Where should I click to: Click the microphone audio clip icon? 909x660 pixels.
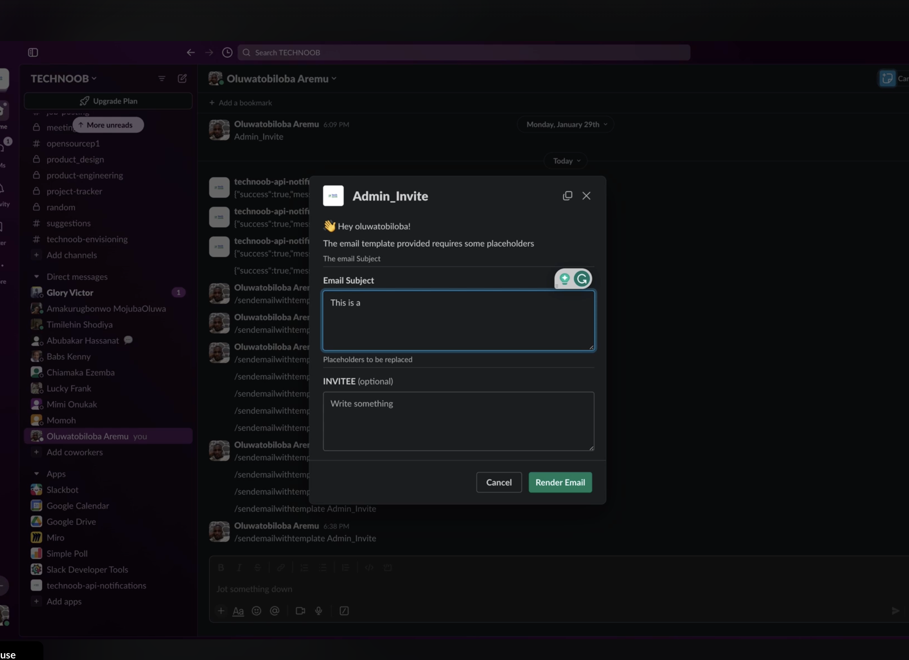coord(319,611)
